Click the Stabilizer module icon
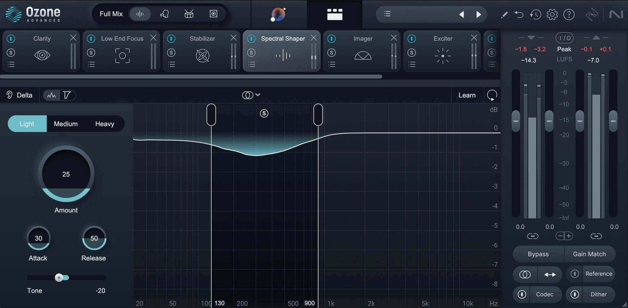Image resolution: width=628 pixels, height=308 pixels. 202,56
